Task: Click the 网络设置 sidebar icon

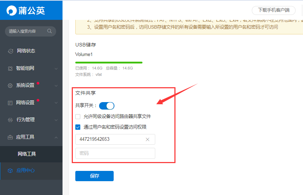Action: pyautogui.click(x=10, y=103)
